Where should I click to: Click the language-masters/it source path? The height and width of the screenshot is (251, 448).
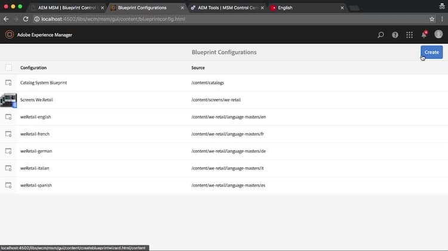pos(228,168)
